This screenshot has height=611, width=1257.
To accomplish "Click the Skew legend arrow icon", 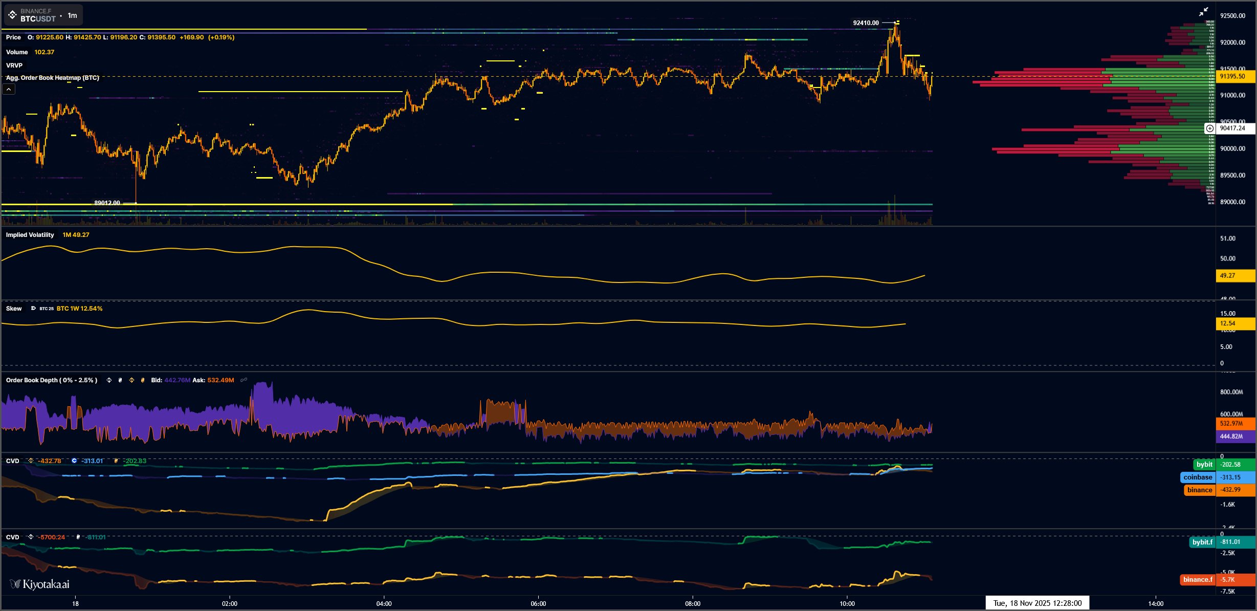I will click(33, 309).
